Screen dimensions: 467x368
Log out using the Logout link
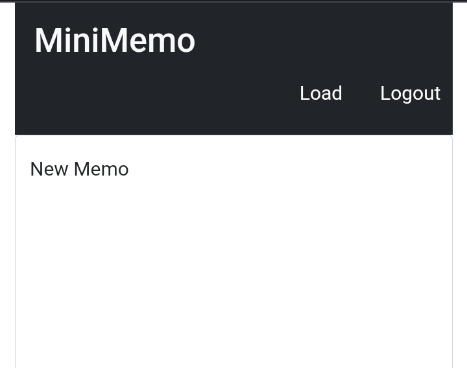(410, 93)
